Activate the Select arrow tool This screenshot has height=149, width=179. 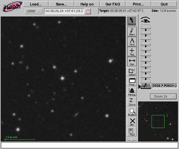[x=132, y=21]
